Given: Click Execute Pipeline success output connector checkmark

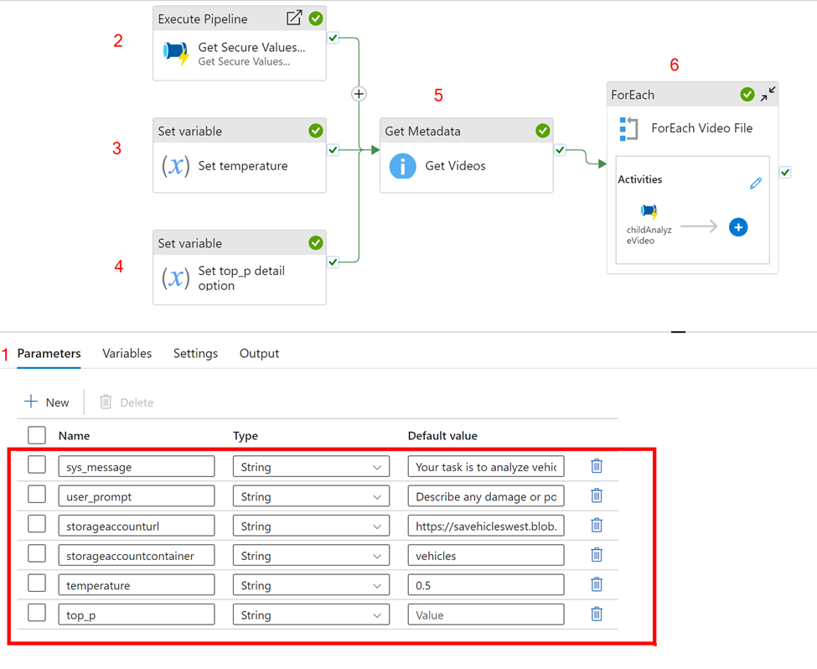Looking at the screenshot, I should [333, 38].
